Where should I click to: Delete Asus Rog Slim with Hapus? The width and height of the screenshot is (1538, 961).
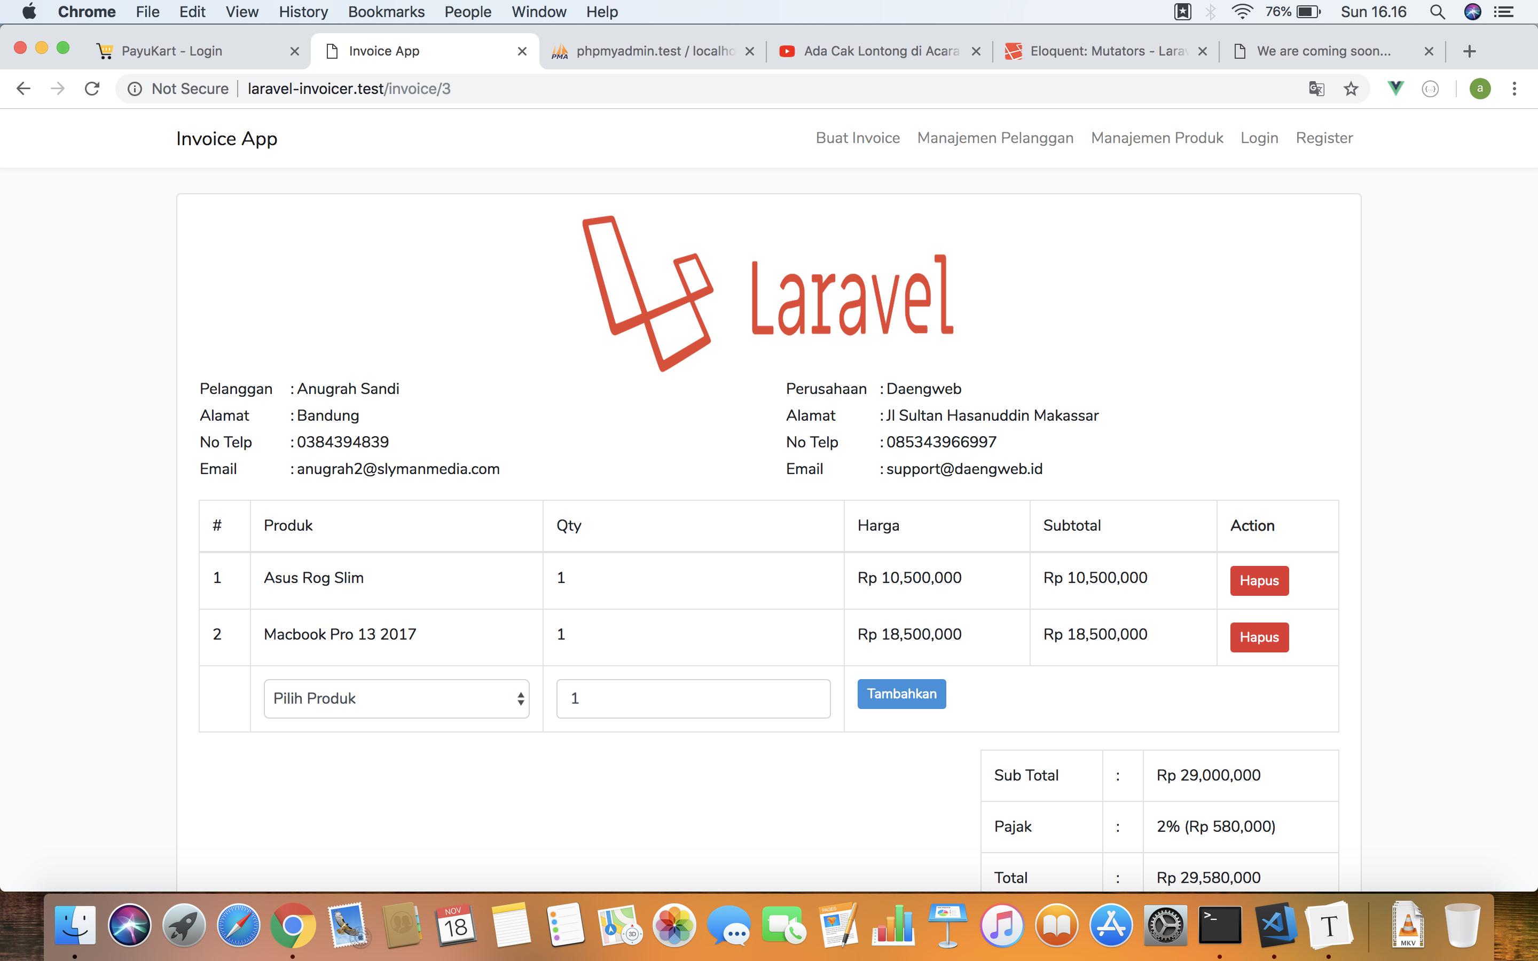pos(1259,580)
